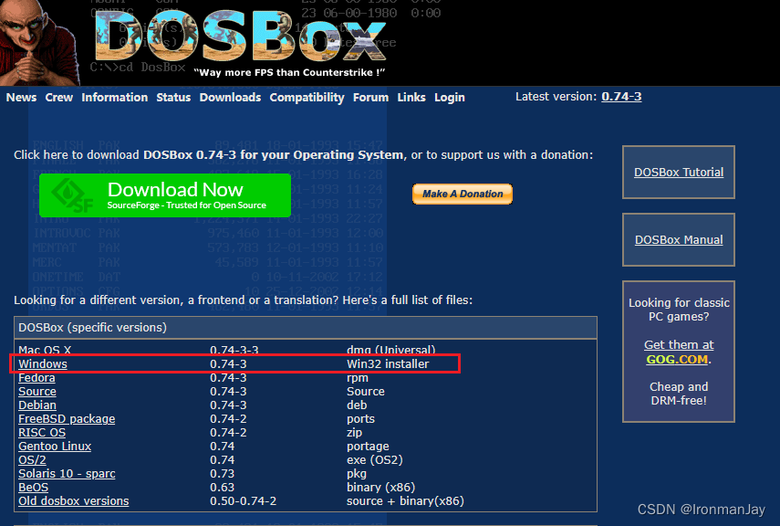780x526 pixels.
Task: Open the Solaris 10 - sparc link
Action: (x=67, y=474)
